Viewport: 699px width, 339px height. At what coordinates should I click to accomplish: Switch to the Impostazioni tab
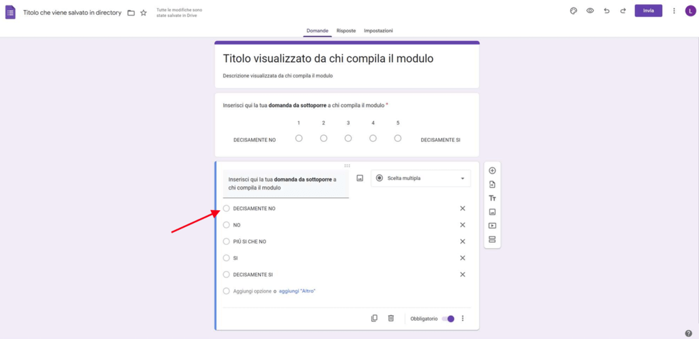tap(378, 31)
